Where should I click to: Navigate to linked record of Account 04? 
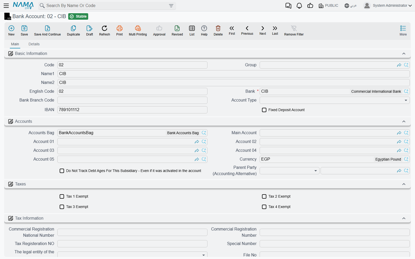(x=399, y=150)
